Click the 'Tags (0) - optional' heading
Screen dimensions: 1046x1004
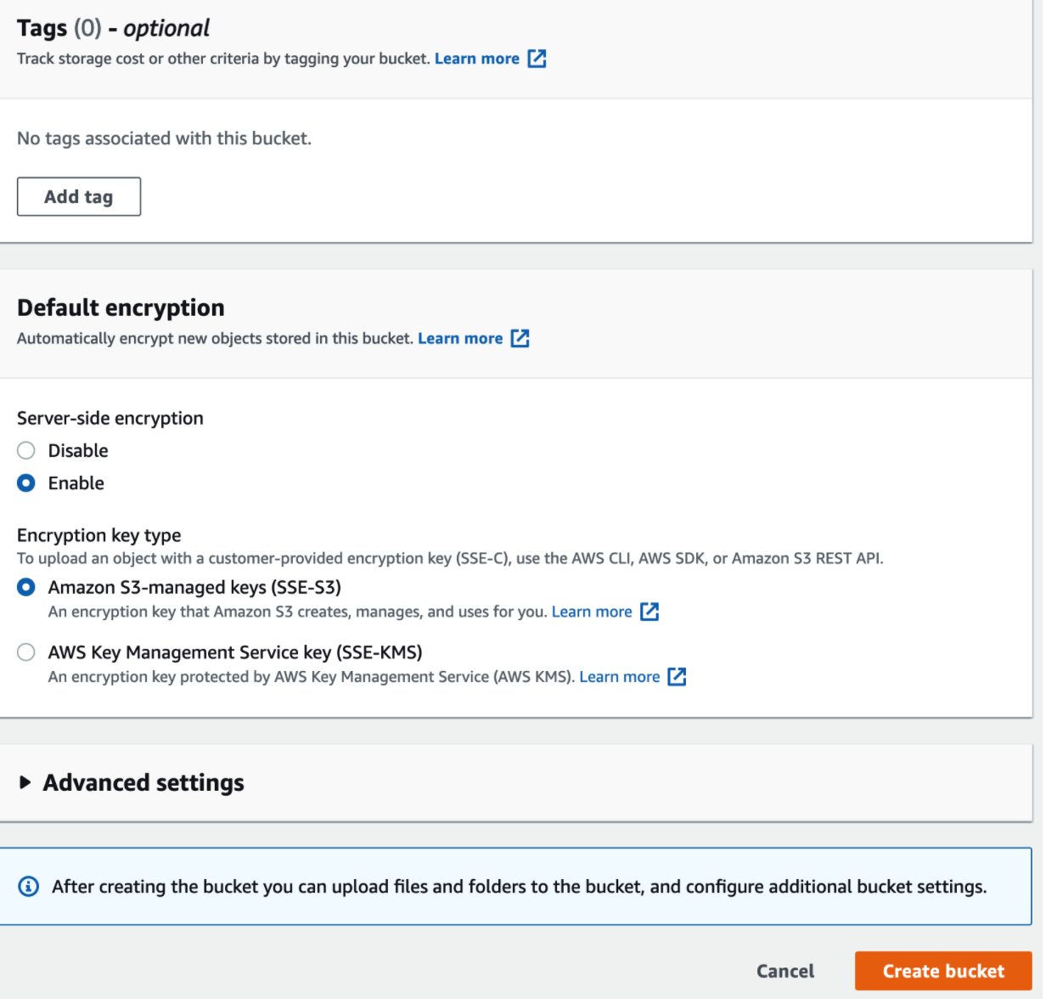pos(113,29)
